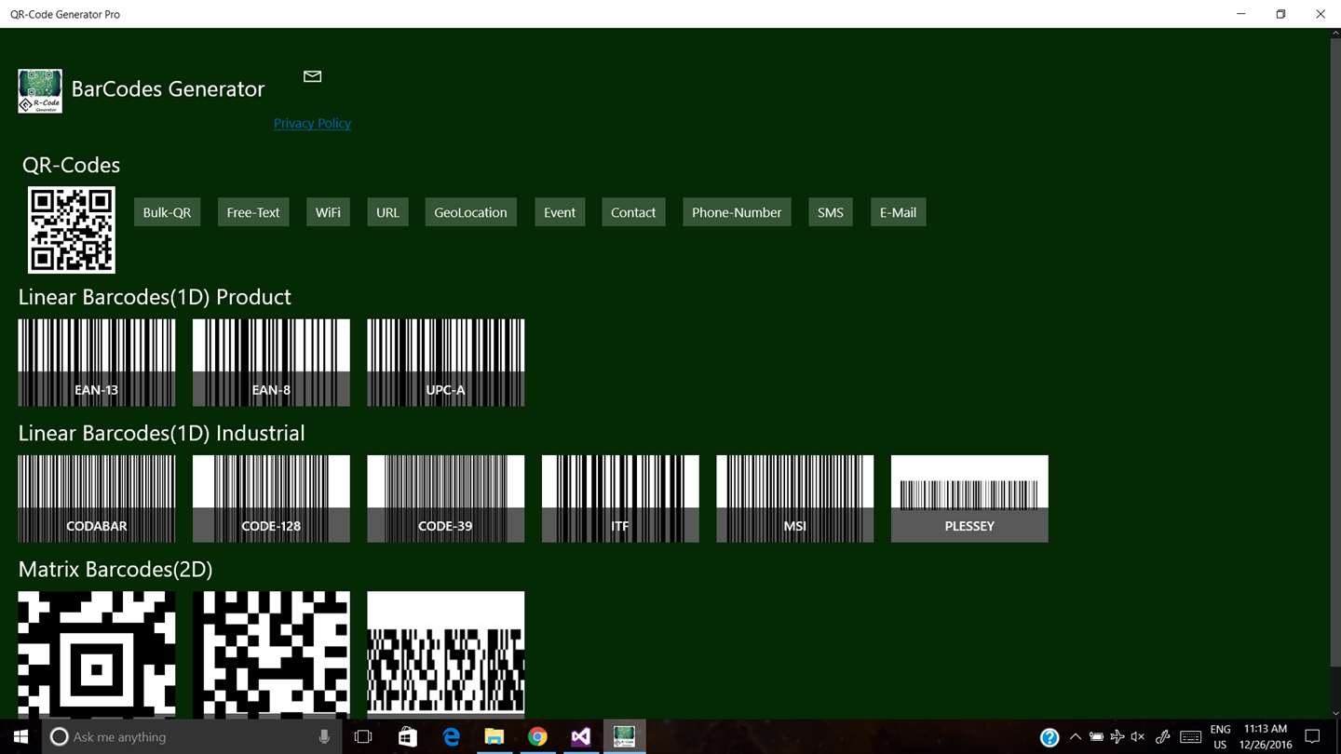The width and height of the screenshot is (1341, 754).
Task: Select the Free-Text QR option
Action: tap(253, 212)
